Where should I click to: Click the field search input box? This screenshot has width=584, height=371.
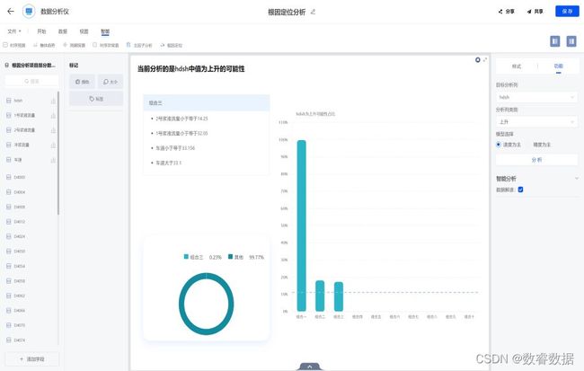(x=32, y=81)
